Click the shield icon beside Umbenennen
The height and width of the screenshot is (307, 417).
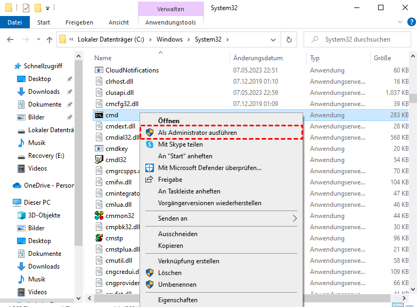click(150, 285)
